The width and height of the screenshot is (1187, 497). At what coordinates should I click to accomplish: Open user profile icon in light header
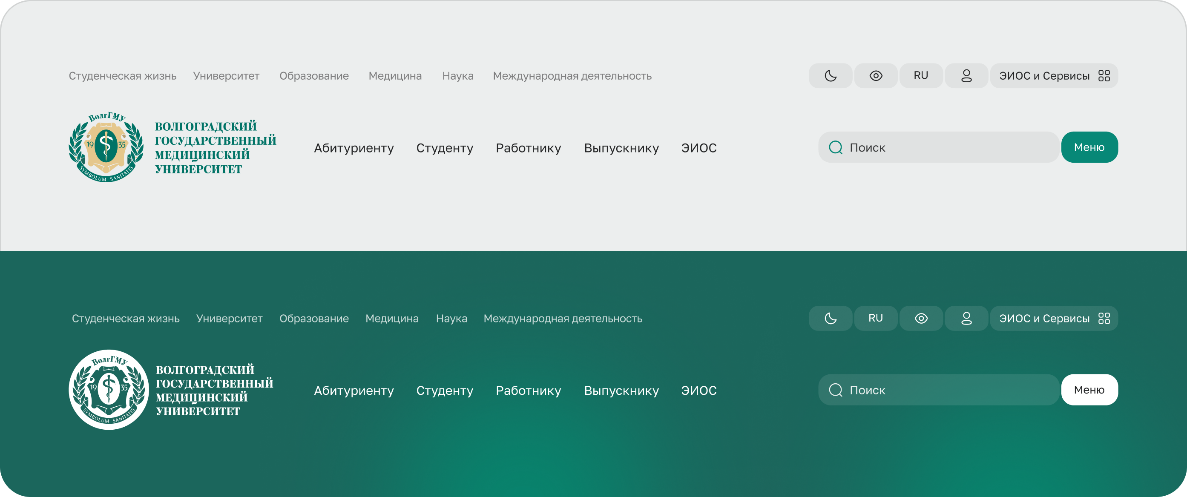pyautogui.click(x=966, y=75)
